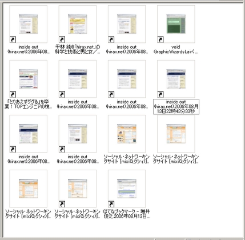
Task: Click shortcut arrow on はてなブックマーク item
Action: 111,204
